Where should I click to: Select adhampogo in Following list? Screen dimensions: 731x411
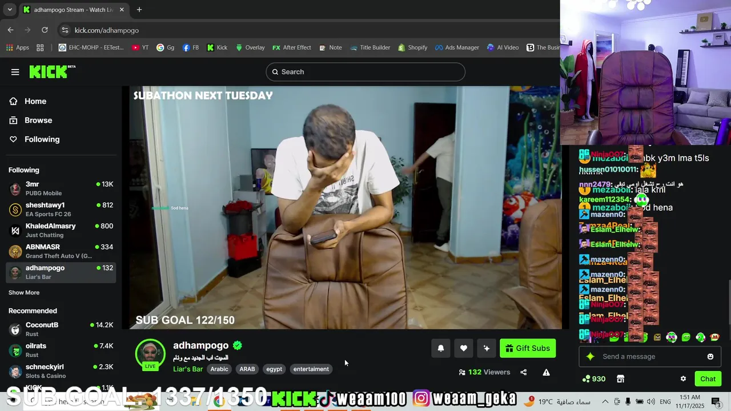coord(61,272)
